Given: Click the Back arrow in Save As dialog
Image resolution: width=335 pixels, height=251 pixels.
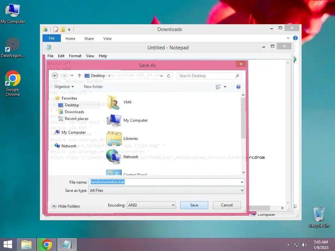Looking at the screenshot, I should pyautogui.click(x=55, y=75).
